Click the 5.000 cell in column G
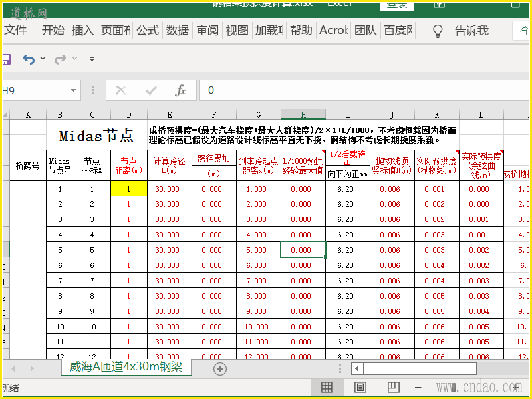 click(258, 250)
